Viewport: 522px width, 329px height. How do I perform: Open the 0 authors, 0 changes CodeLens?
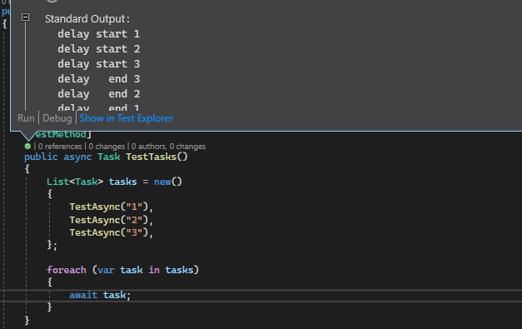pos(168,147)
